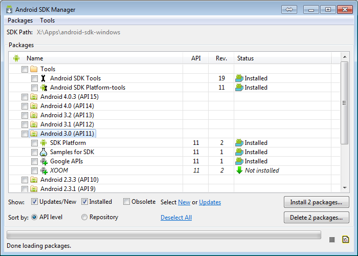The width and height of the screenshot is (358, 256).
Task: Click the flask icon beside Samples for SDK
Action: point(43,152)
